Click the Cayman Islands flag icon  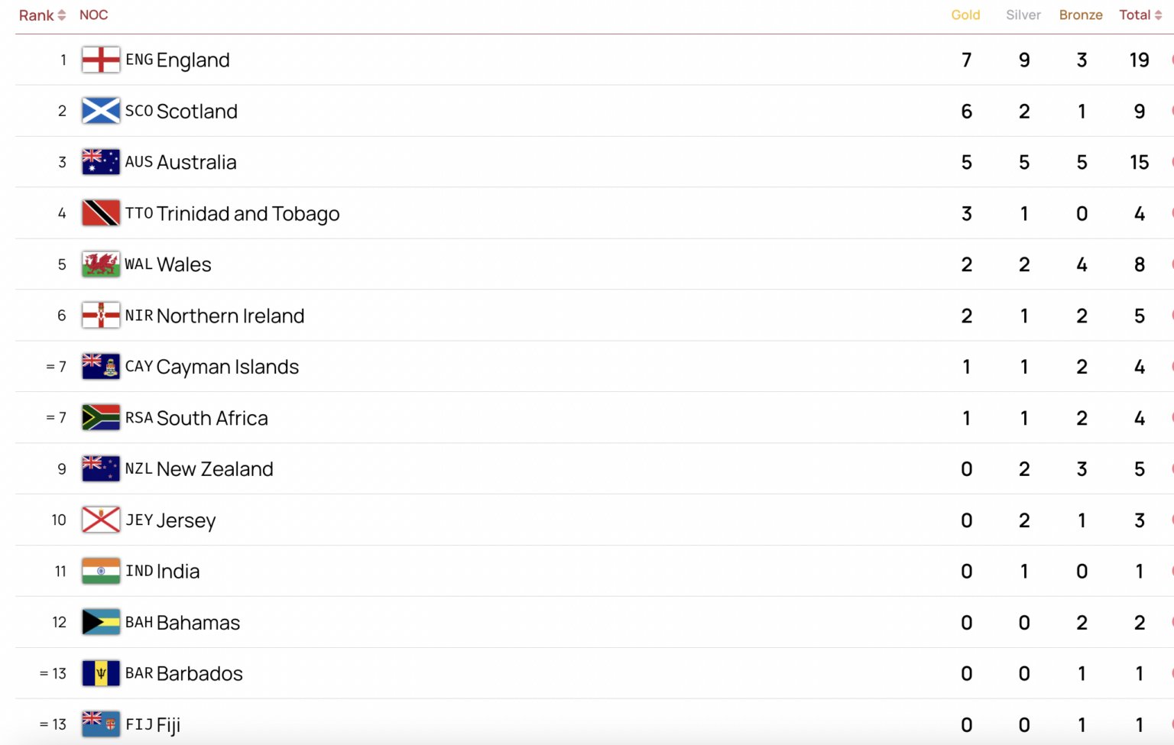click(101, 367)
